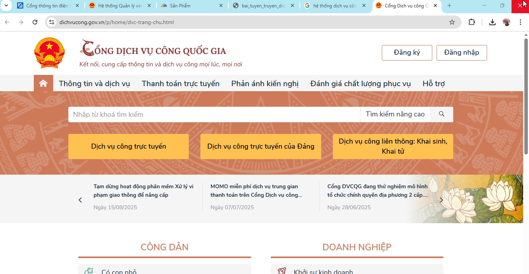The image size is (529, 274).
Task: Click the home icon in navigation bar
Action: [x=43, y=83]
